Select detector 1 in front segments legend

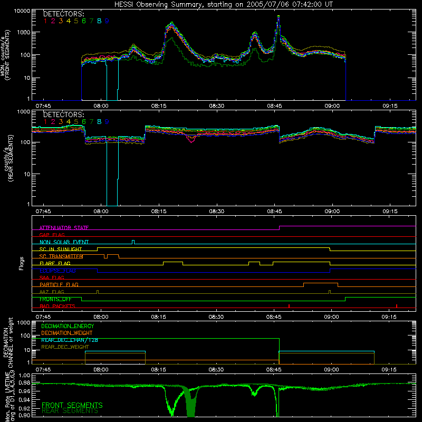(45, 21)
